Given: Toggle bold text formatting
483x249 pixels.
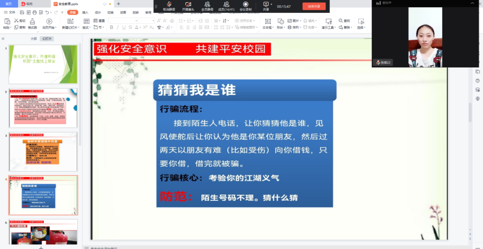Looking at the screenshot, I should pos(111,28).
